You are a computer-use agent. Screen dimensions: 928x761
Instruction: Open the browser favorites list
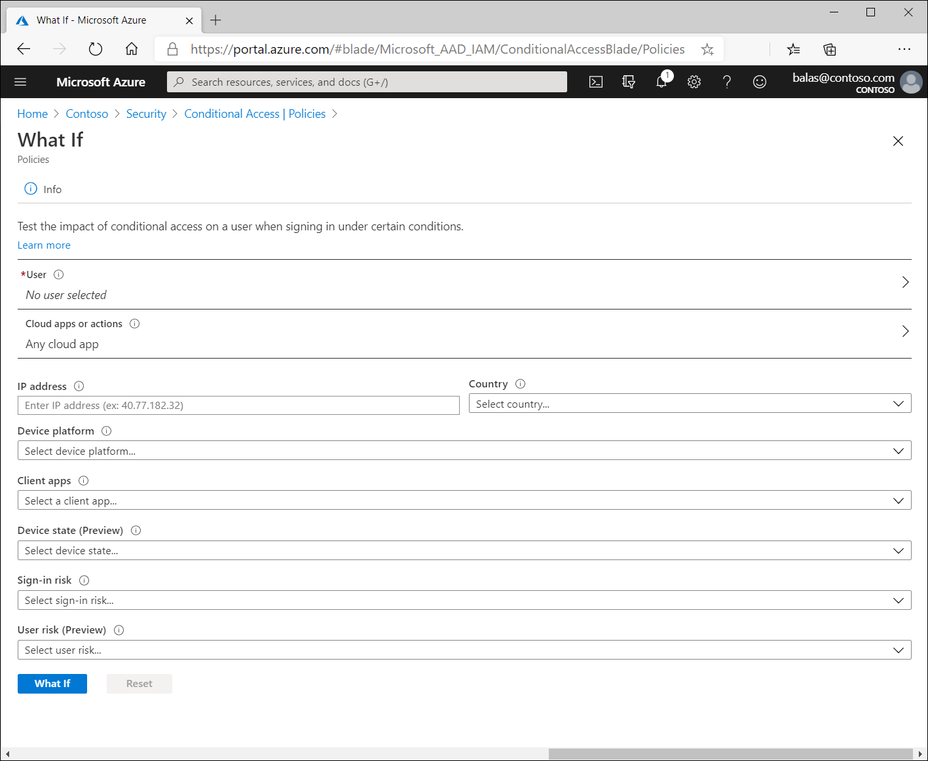794,49
